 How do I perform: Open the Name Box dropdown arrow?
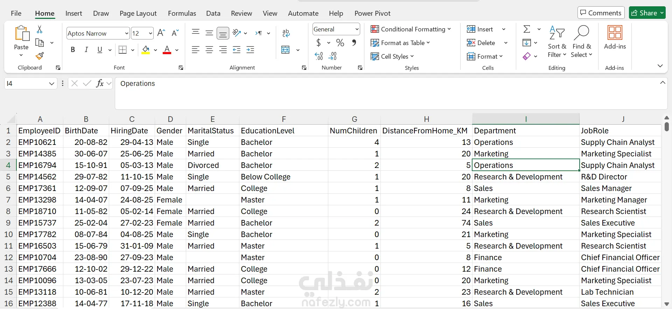coord(51,83)
